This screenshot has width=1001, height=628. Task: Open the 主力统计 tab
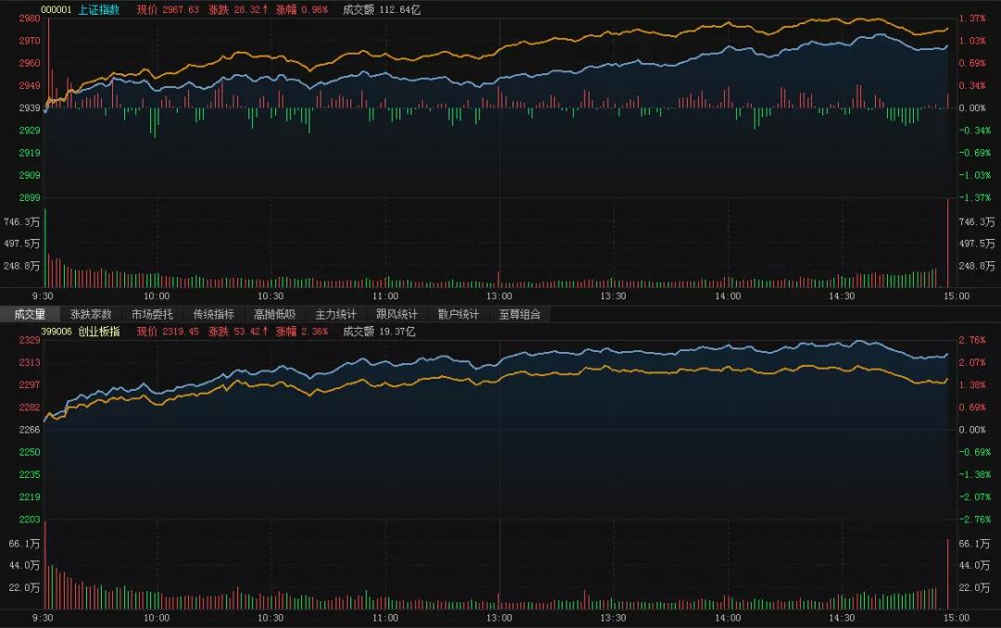pos(336,314)
